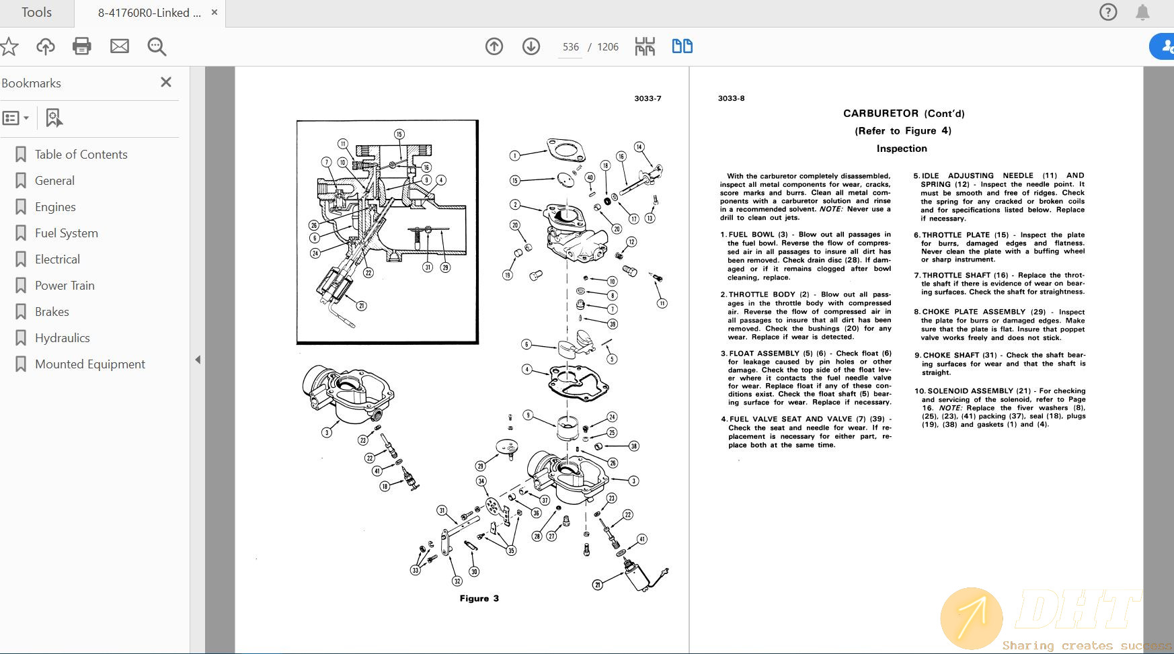Save the document to cloud storage
This screenshot has height=654, width=1174.
pos(44,46)
